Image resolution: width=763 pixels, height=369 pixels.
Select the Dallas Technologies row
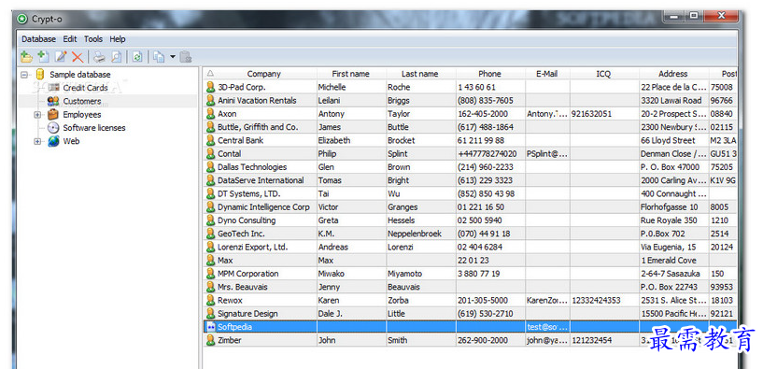point(470,167)
